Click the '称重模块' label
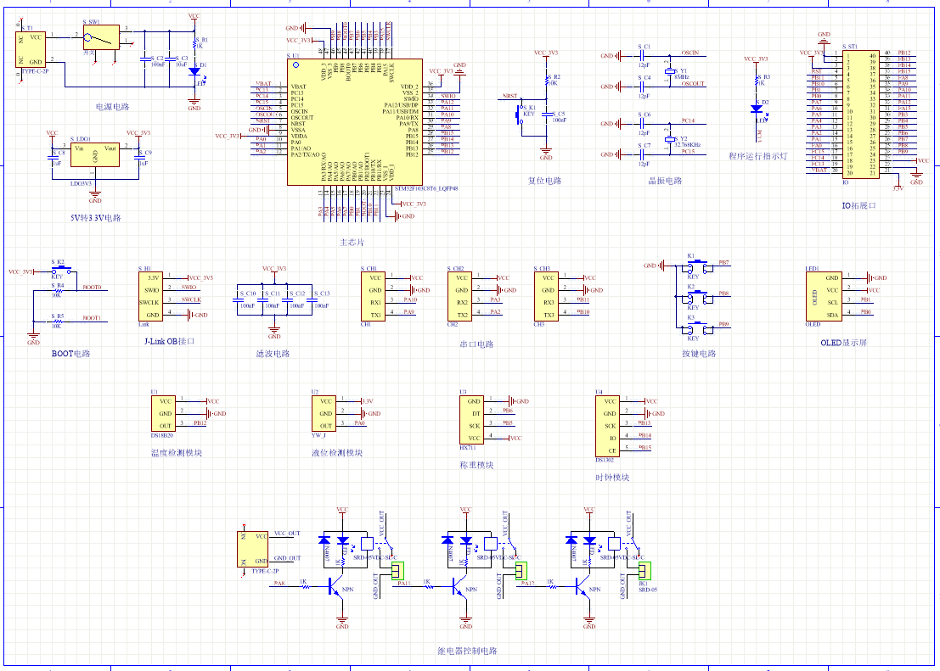940x671 pixels. [x=476, y=465]
